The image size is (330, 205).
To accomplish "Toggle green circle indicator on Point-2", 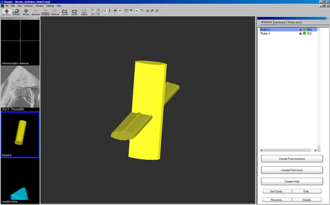I will click(x=304, y=29).
